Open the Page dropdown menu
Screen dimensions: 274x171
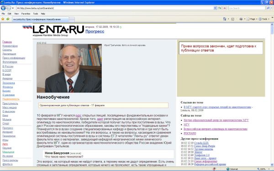pos(252,19)
